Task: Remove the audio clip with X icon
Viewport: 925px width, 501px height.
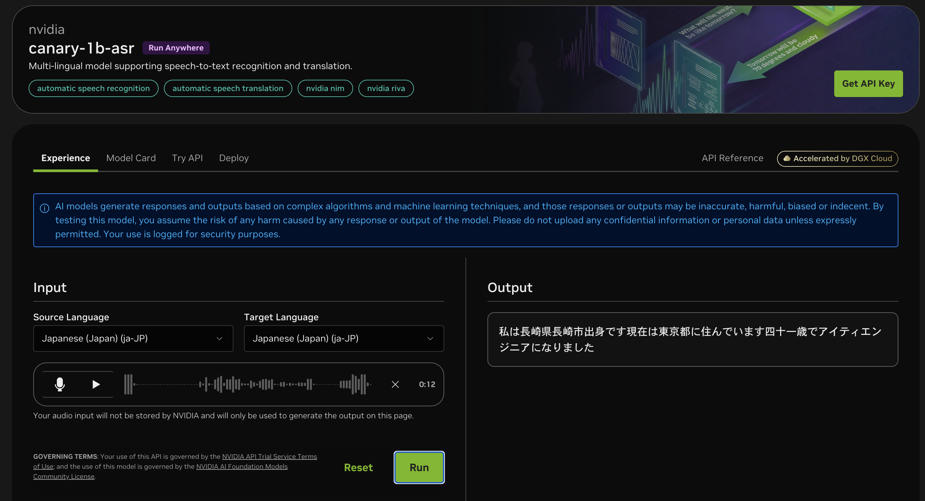Action: tap(395, 384)
